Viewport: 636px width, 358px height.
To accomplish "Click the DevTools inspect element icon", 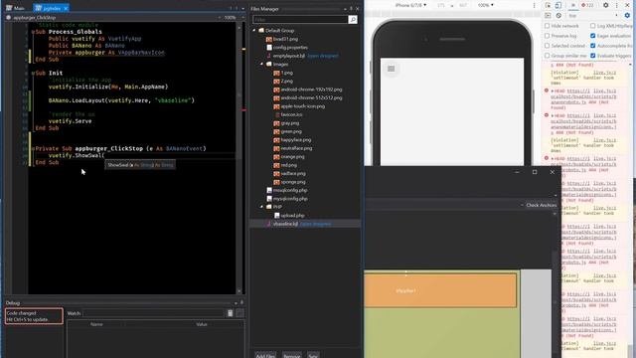I will pos(548,5).
